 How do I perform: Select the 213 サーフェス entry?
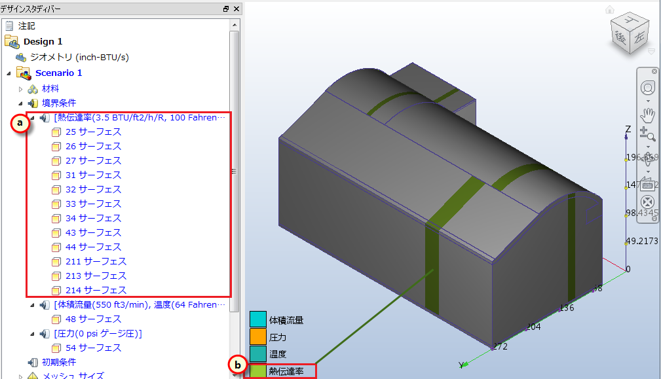click(x=96, y=276)
